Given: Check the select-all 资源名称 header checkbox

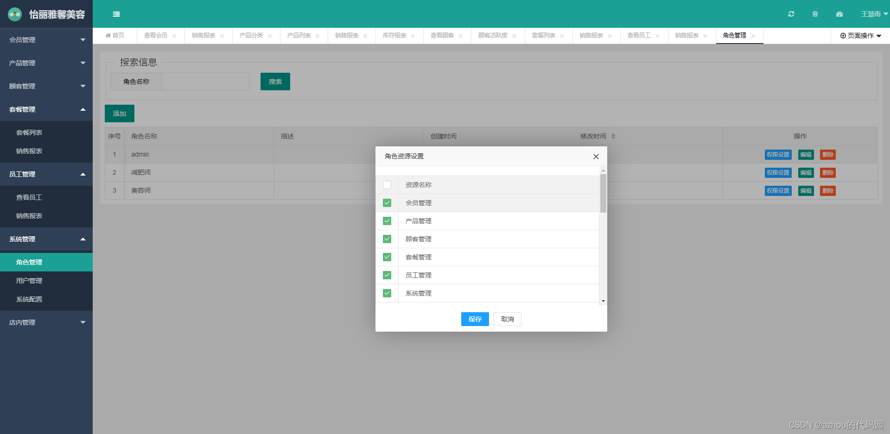Looking at the screenshot, I should click(387, 185).
